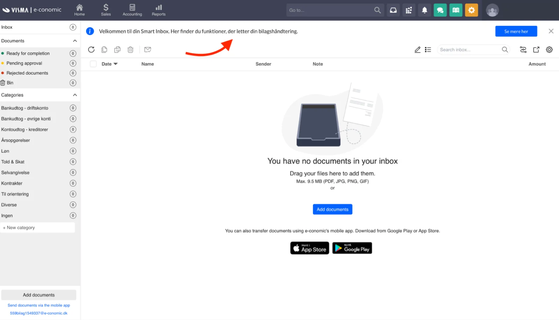Open the workflow routing icon near search

(x=523, y=49)
